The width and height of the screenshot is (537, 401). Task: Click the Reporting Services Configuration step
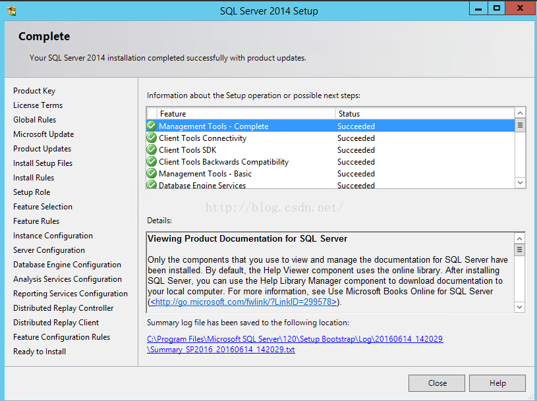pyautogui.click(x=71, y=294)
